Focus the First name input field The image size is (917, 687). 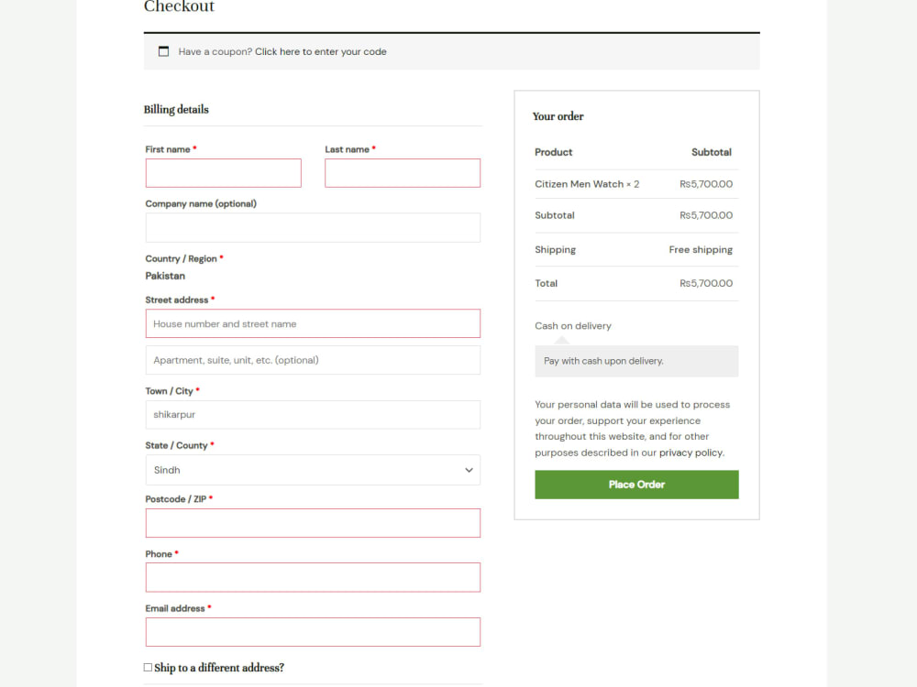(223, 172)
